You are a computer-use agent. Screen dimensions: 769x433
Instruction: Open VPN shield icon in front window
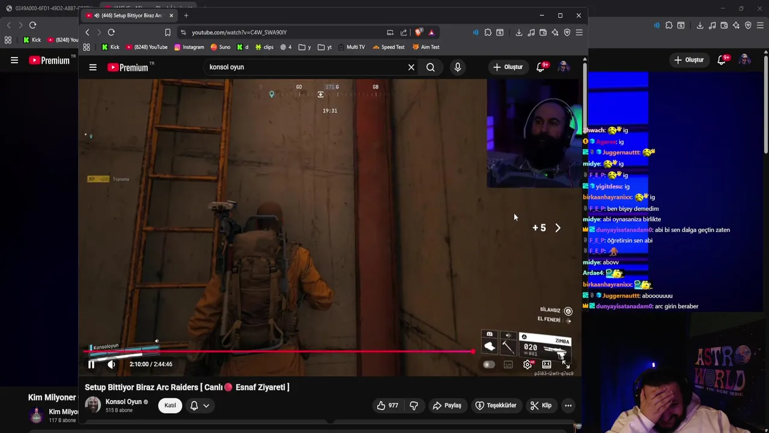[567, 32]
